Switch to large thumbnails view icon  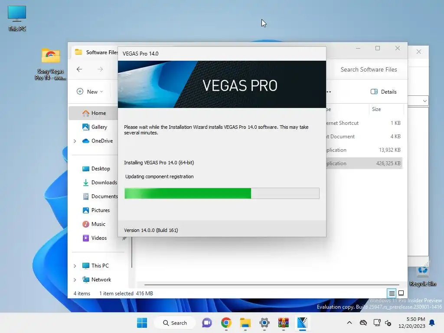pos(401,293)
